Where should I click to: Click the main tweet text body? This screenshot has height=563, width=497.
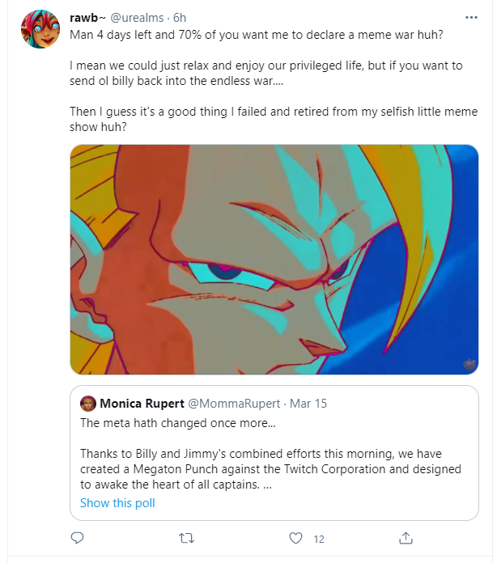[x=274, y=81]
